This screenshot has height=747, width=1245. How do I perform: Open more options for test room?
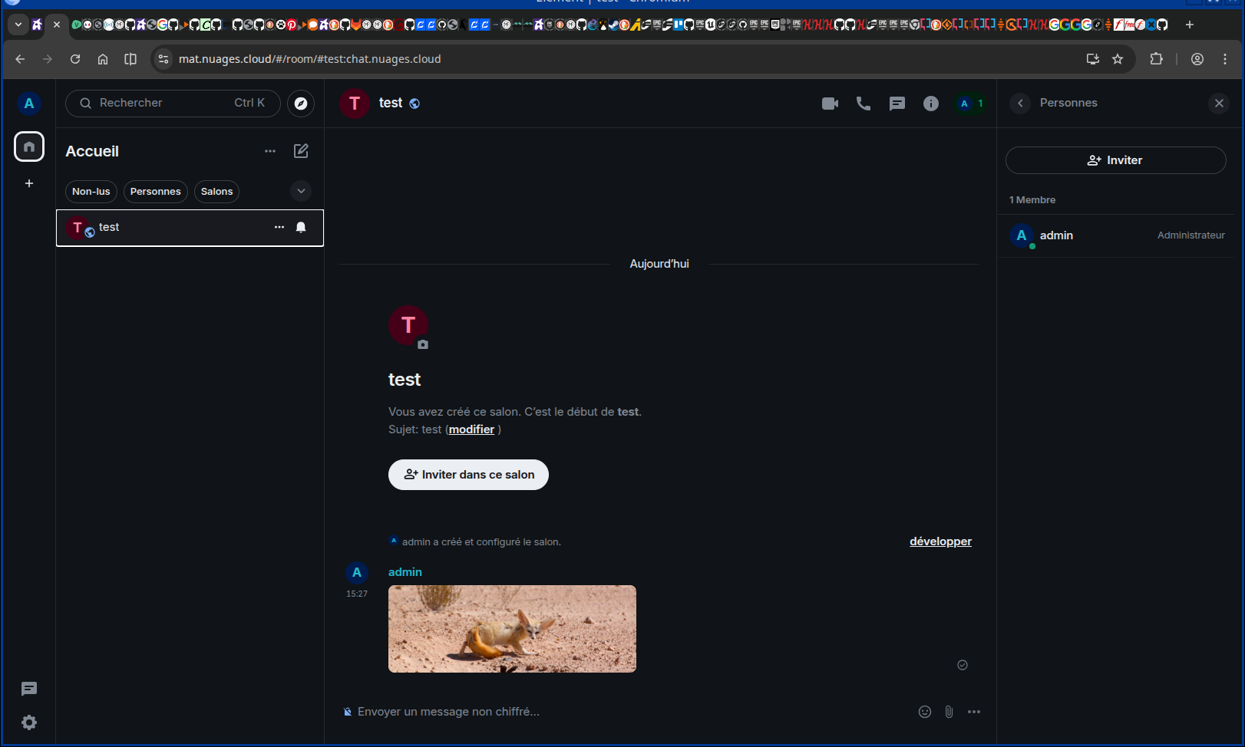pos(279,227)
